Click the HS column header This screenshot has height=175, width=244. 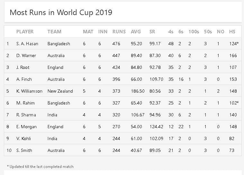tap(232, 32)
